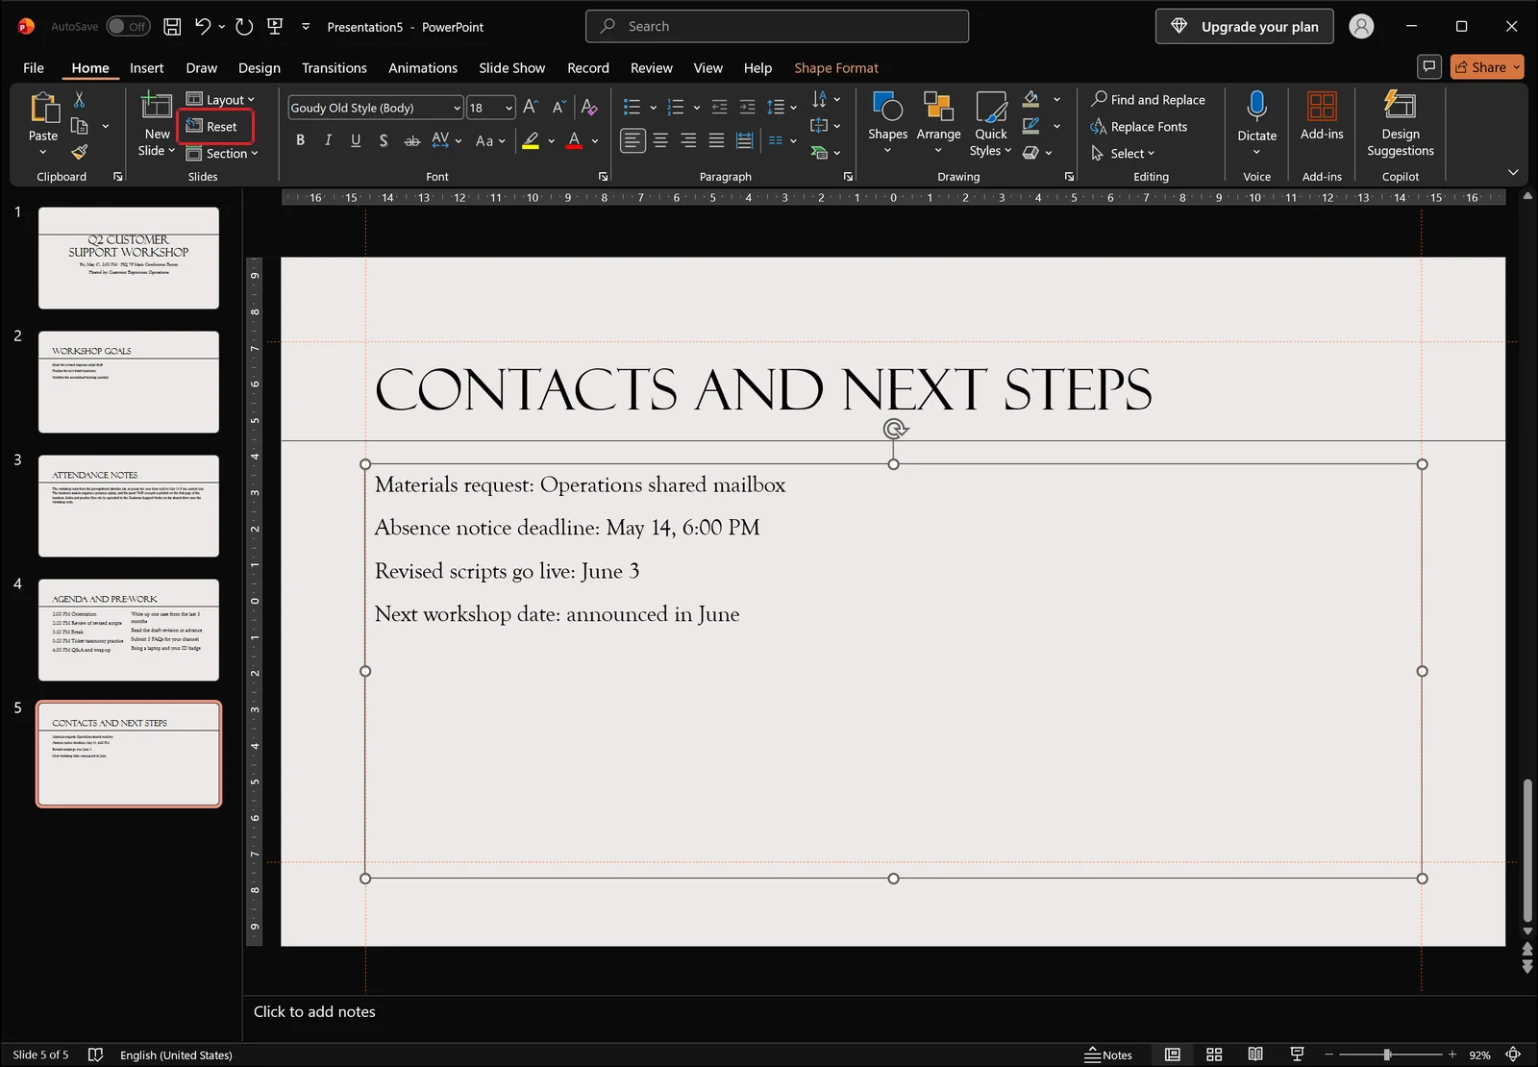The width and height of the screenshot is (1538, 1067).
Task: Click the Reset slide button
Action: click(x=215, y=126)
